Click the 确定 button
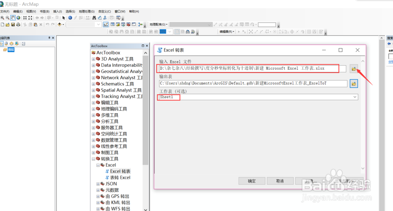The width and height of the screenshot is (393, 211). [x=252, y=181]
